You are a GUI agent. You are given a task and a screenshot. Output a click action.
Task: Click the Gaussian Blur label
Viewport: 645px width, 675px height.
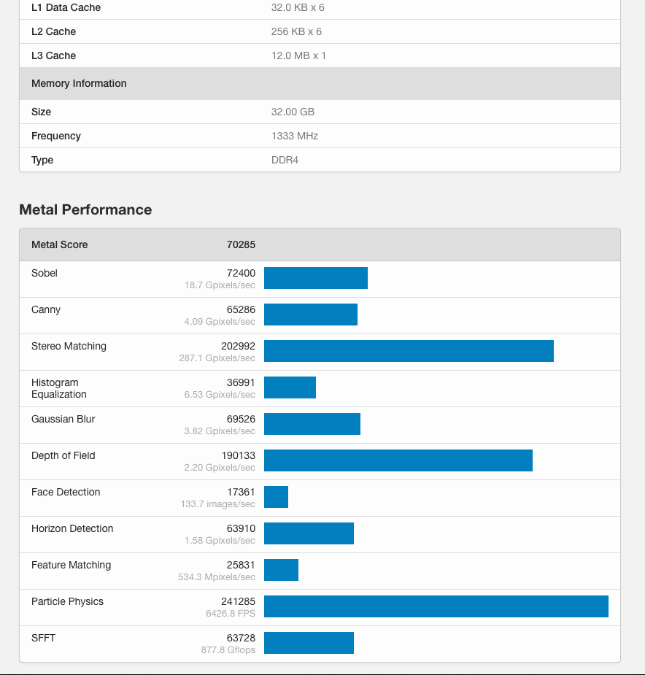63,419
